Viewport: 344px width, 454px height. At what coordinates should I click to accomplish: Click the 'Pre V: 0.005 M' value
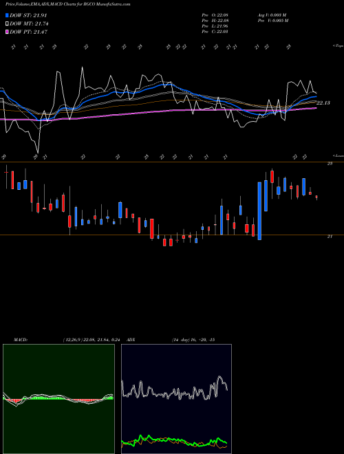(273, 21)
